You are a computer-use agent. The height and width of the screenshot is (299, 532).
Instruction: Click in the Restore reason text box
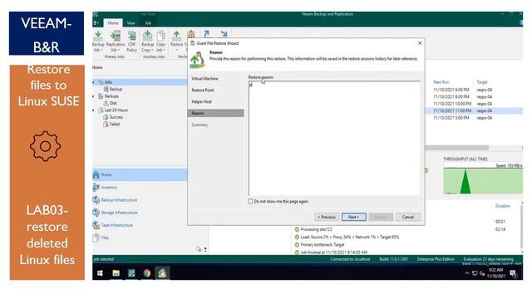334,139
